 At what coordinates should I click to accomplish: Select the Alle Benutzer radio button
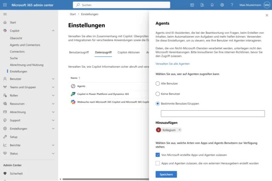click(158, 84)
